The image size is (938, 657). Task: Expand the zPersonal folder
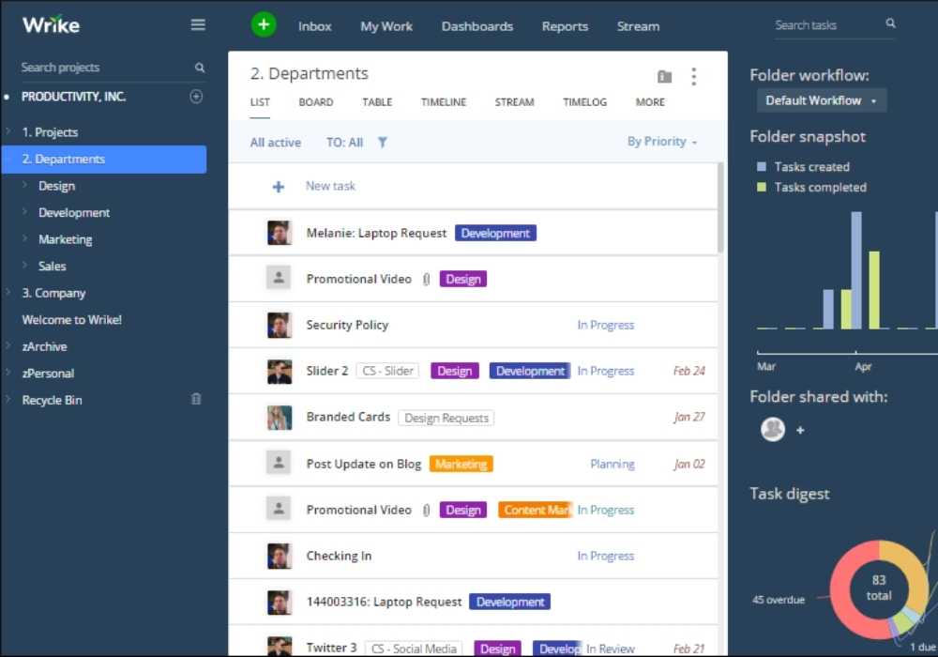pos(8,373)
